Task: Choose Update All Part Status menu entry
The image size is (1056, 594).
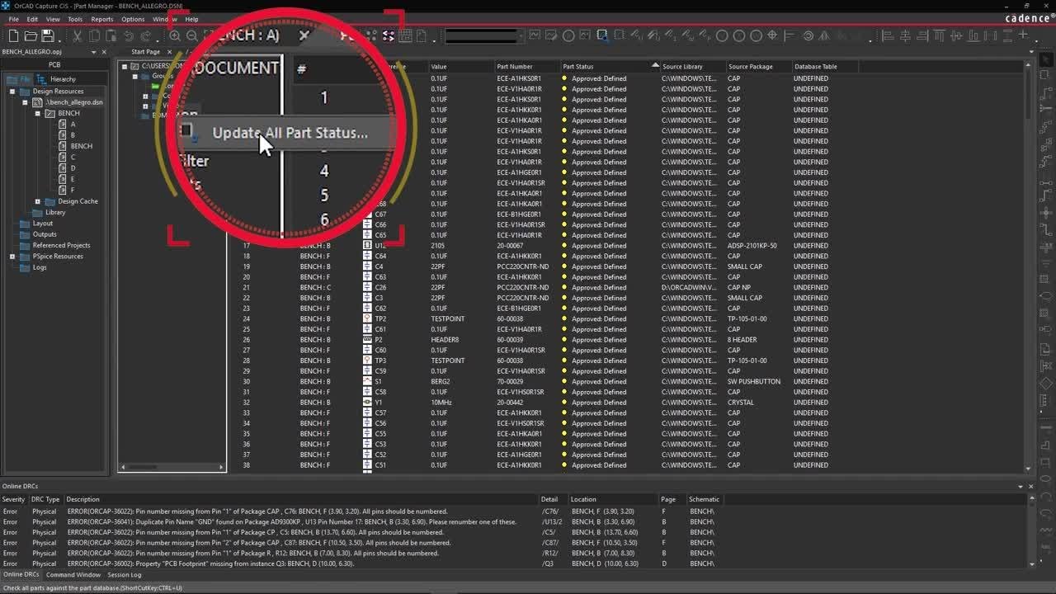Action: (289, 133)
